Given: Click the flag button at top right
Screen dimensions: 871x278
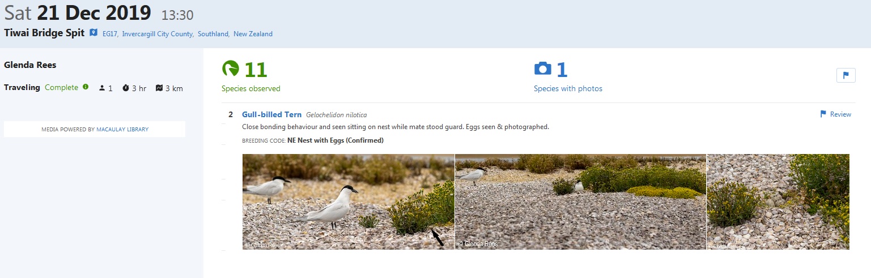Looking at the screenshot, I should coord(845,75).
